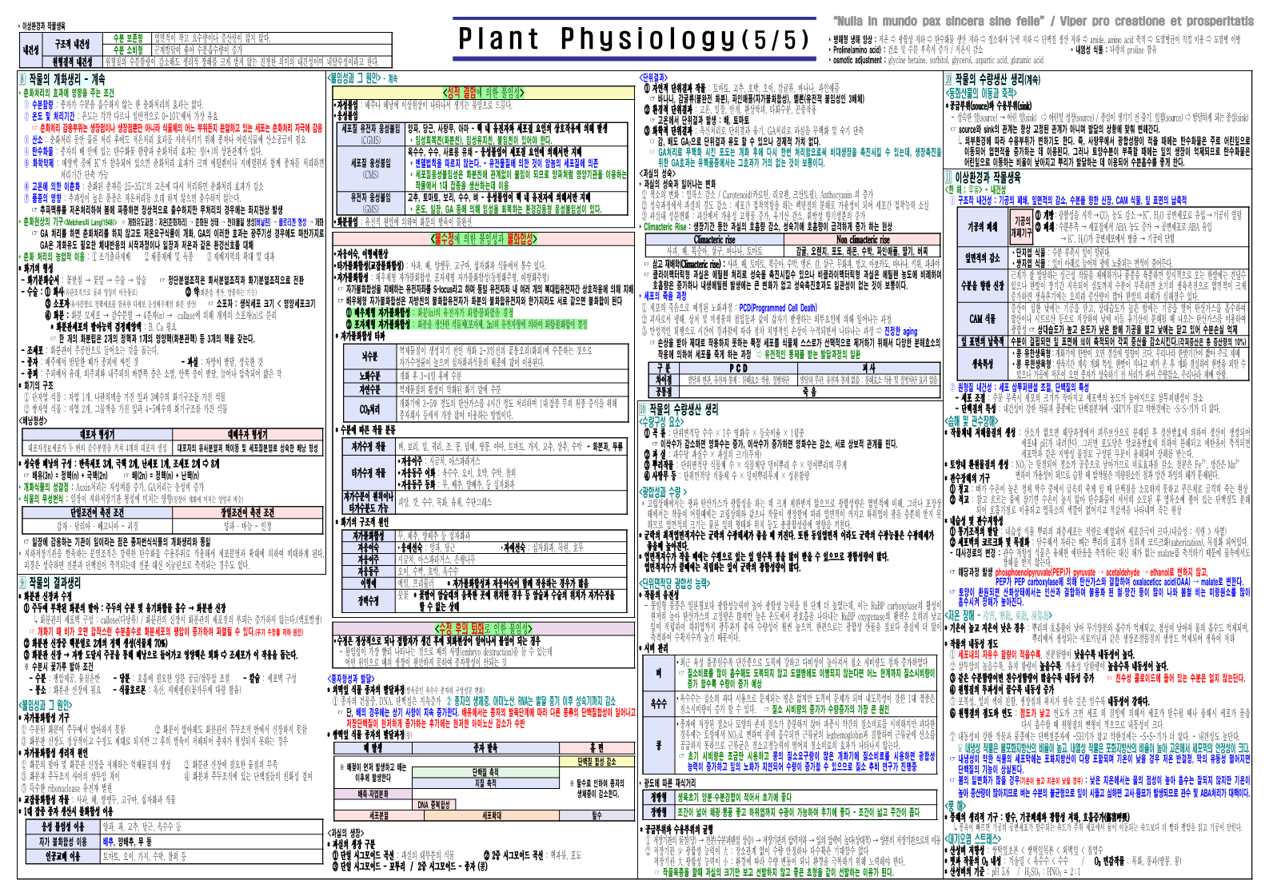Click the yellow banner '성적 결함에 의한 불임성'
The height and width of the screenshot is (896, 1269).
click(x=485, y=93)
